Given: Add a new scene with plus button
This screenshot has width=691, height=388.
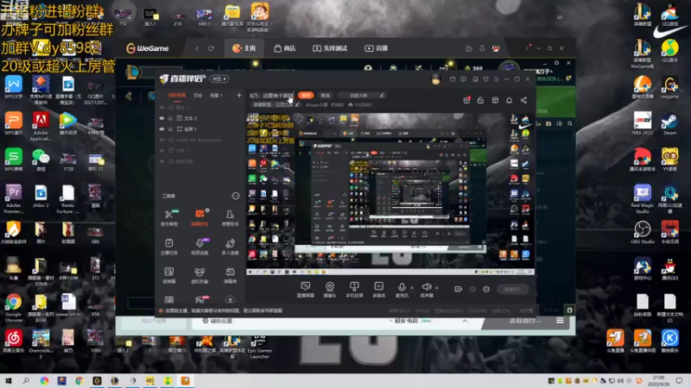Looking at the screenshot, I should click(239, 95).
